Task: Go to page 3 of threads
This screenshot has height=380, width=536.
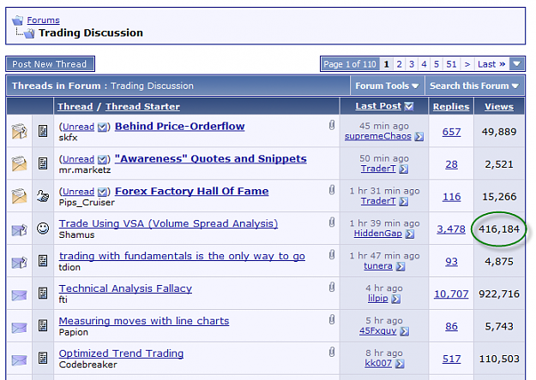Action: [x=412, y=64]
